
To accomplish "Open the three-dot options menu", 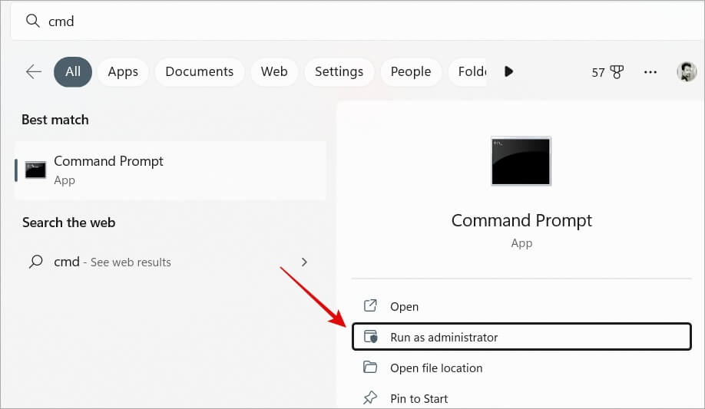I will pos(650,72).
